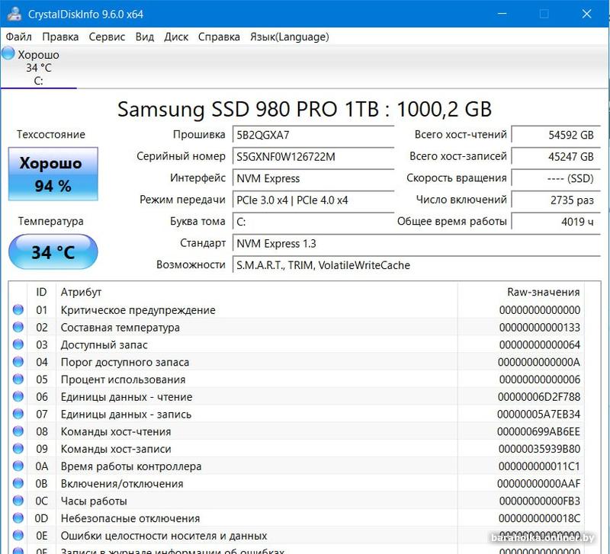610x554 pixels.
Task: Click the ID column header
Action: pos(41,292)
